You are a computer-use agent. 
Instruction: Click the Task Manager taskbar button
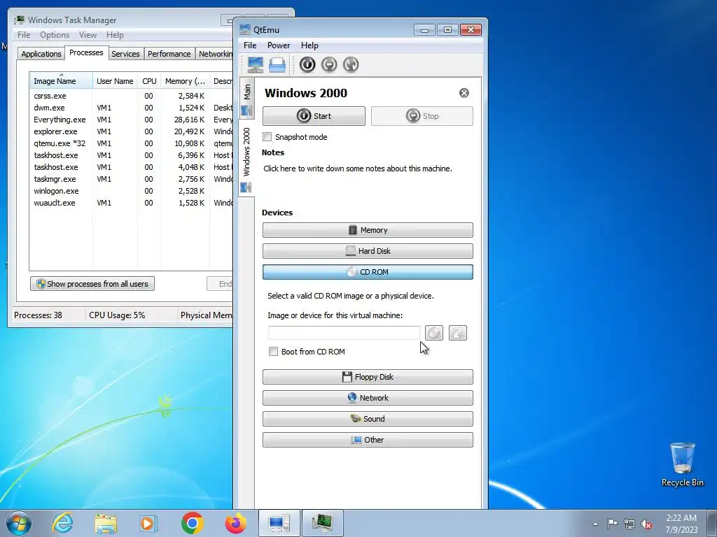(322, 523)
